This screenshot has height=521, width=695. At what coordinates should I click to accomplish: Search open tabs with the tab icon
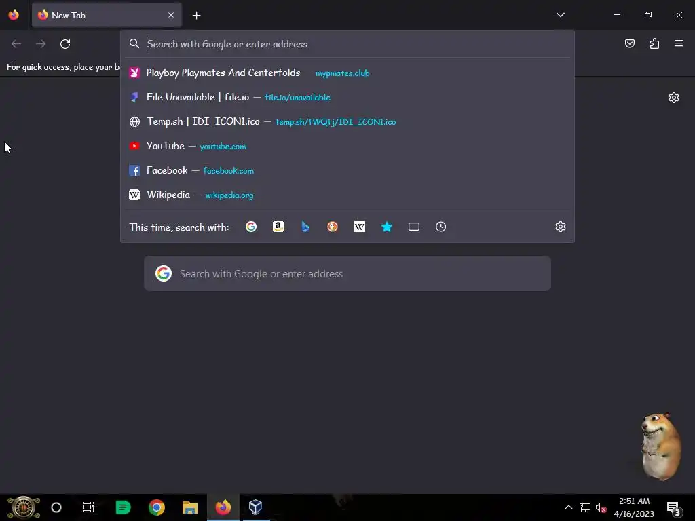(x=414, y=227)
